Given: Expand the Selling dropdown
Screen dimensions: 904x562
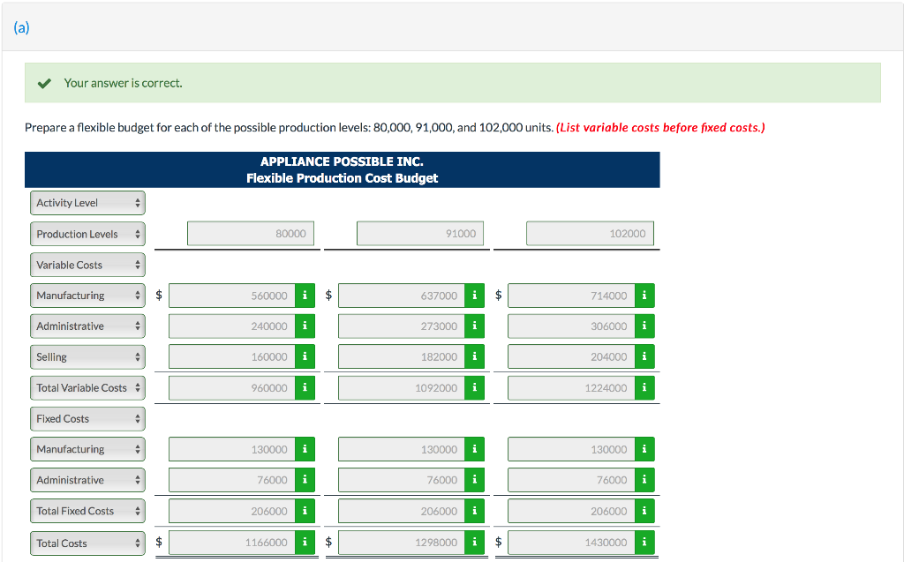Looking at the screenshot, I should coord(87,356).
